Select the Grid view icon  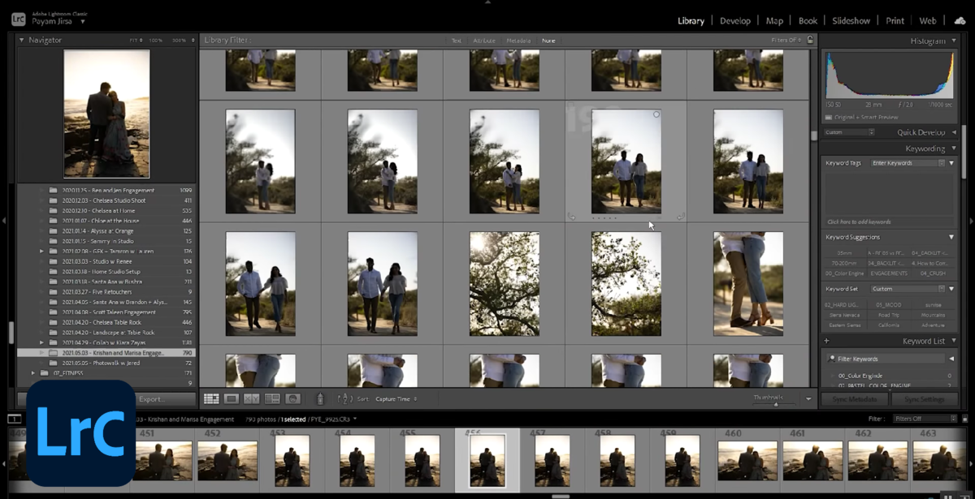point(210,398)
